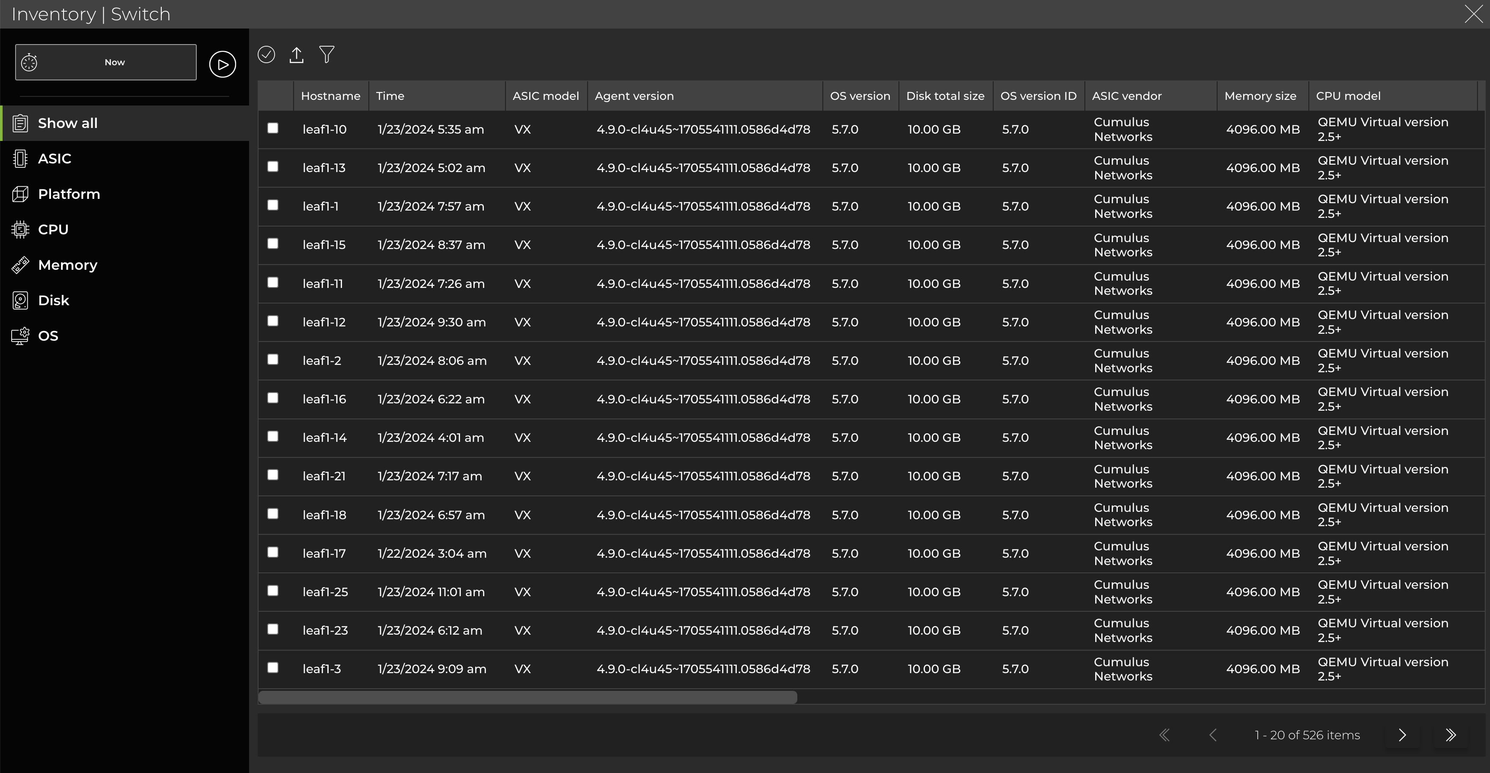Click the Now time input field
Screen dimensions: 1490x773
115,62
